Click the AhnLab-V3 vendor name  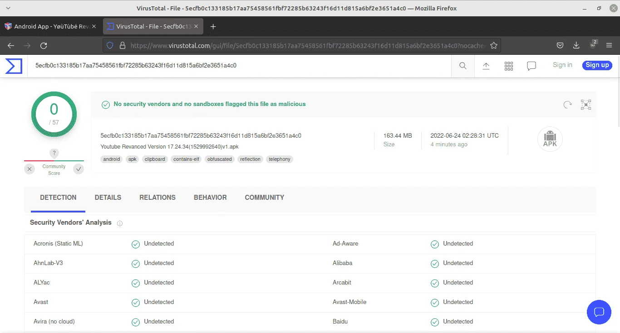point(48,263)
